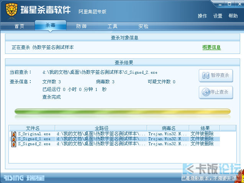Click Trojan.Win32 name in S_Signed_2.exe row

tap(167, 144)
